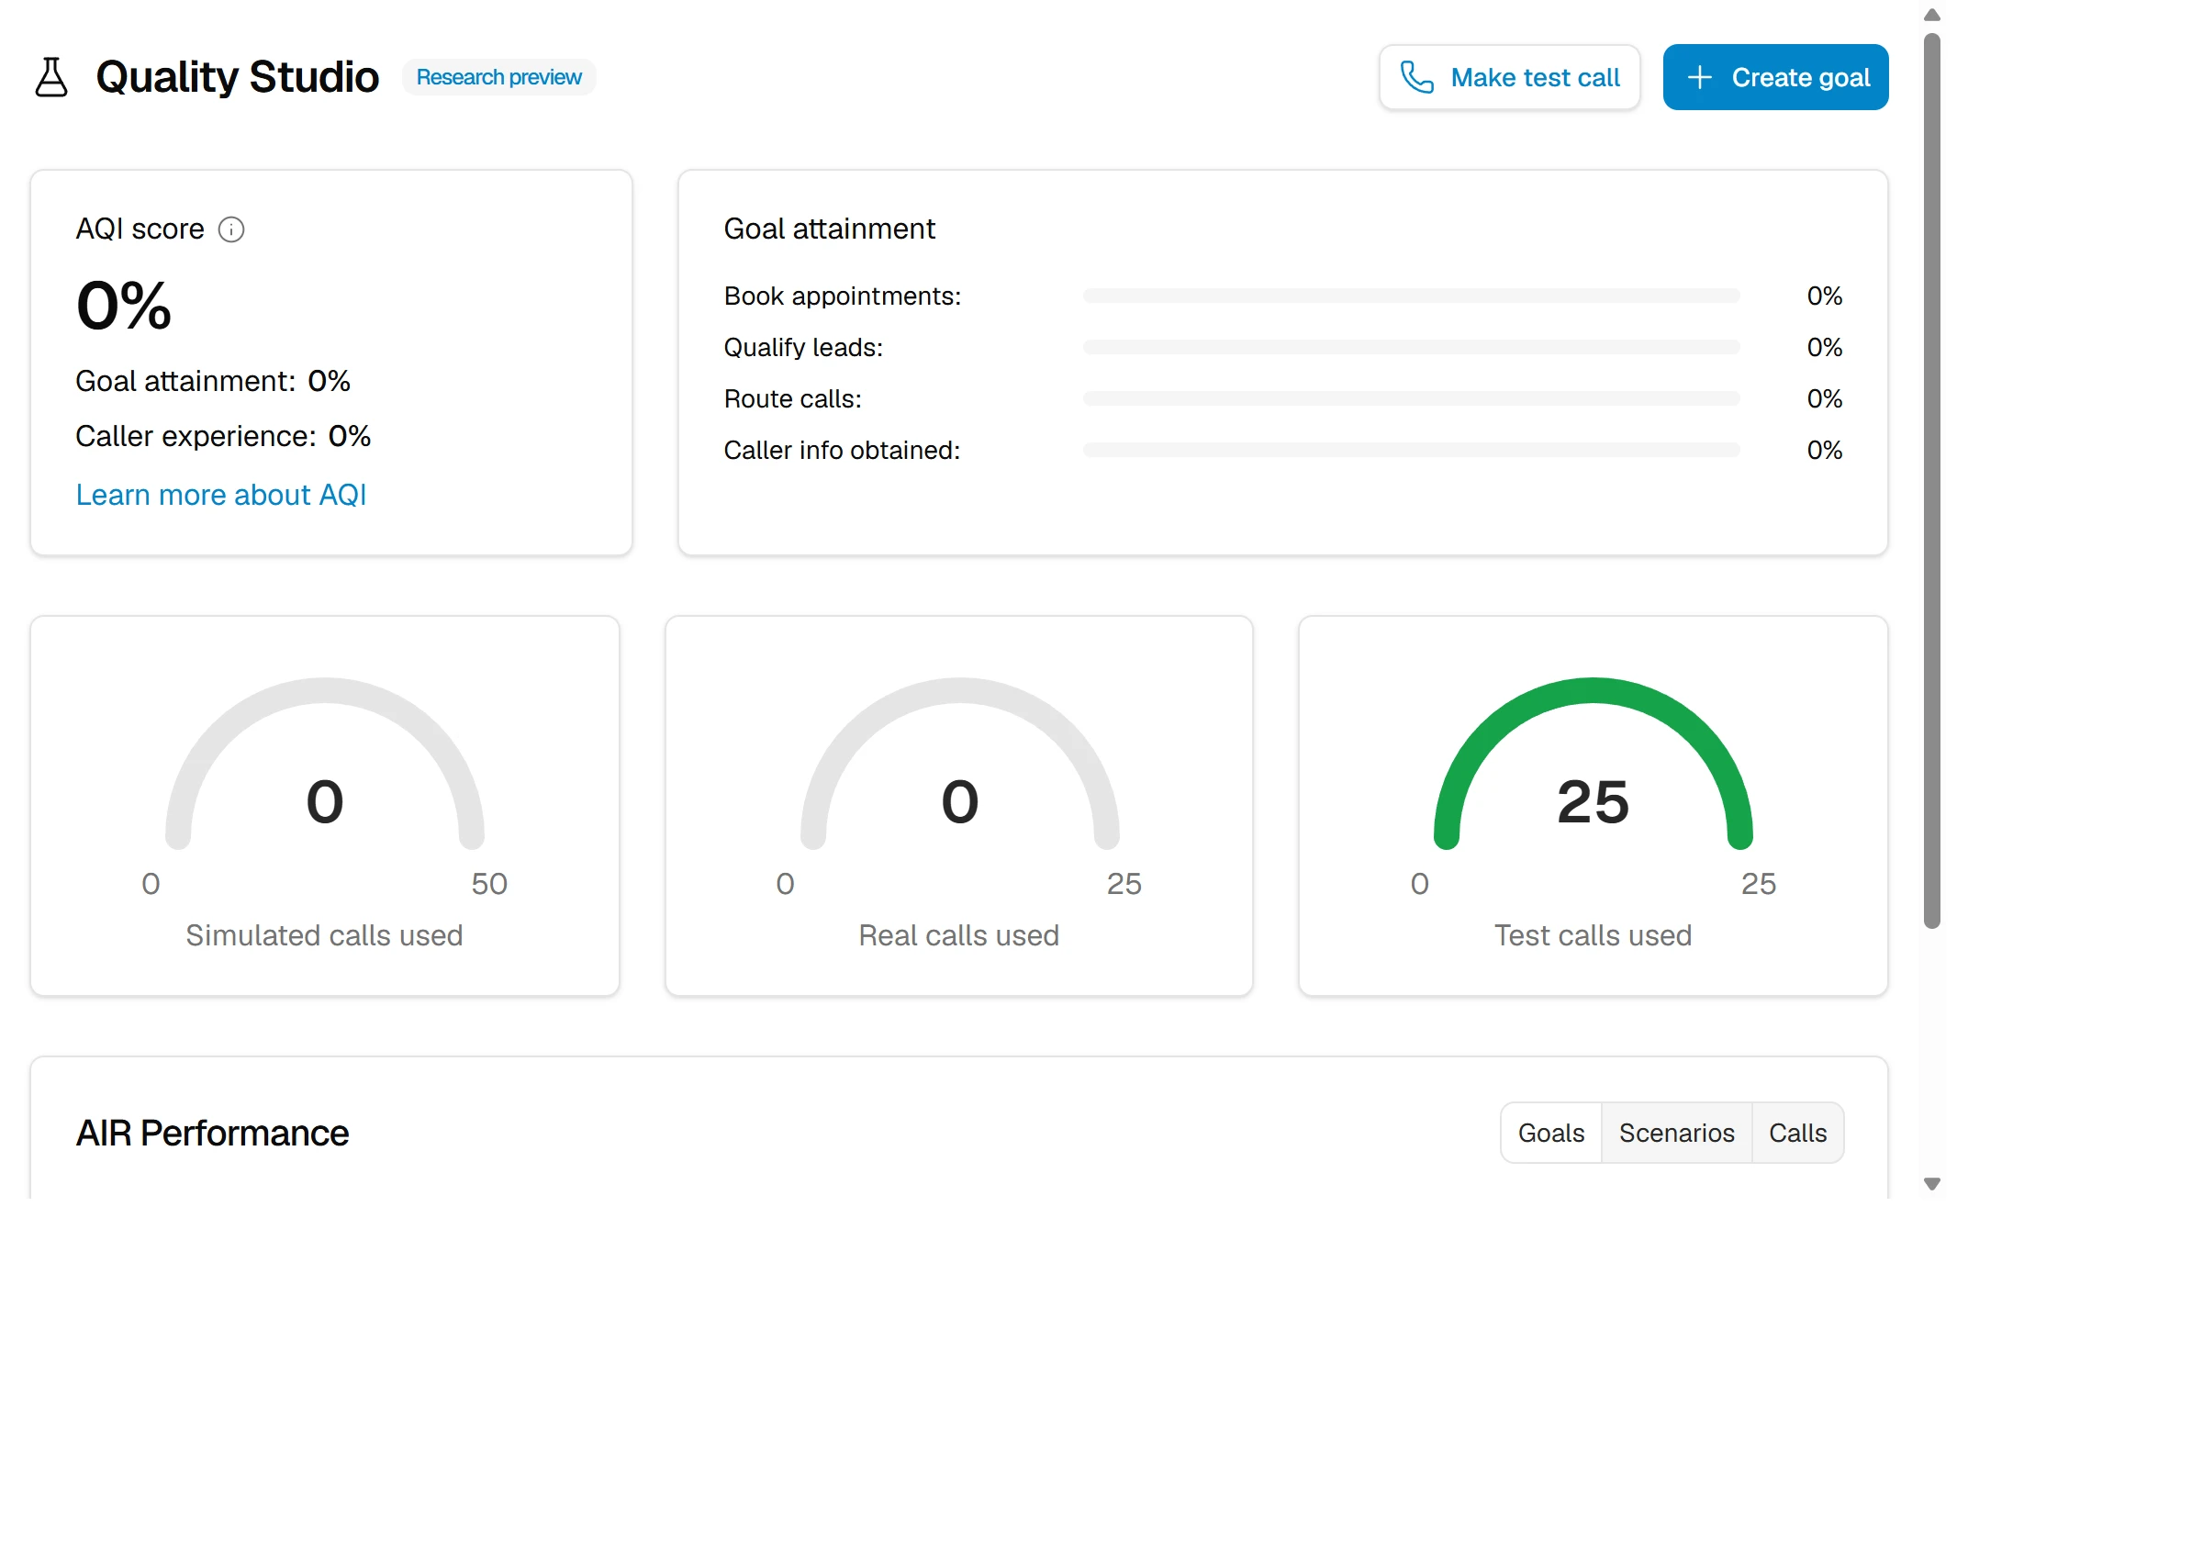The image size is (2203, 1542).
Task: Click the large 0% AQI score value
Action: pyautogui.click(x=124, y=306)
